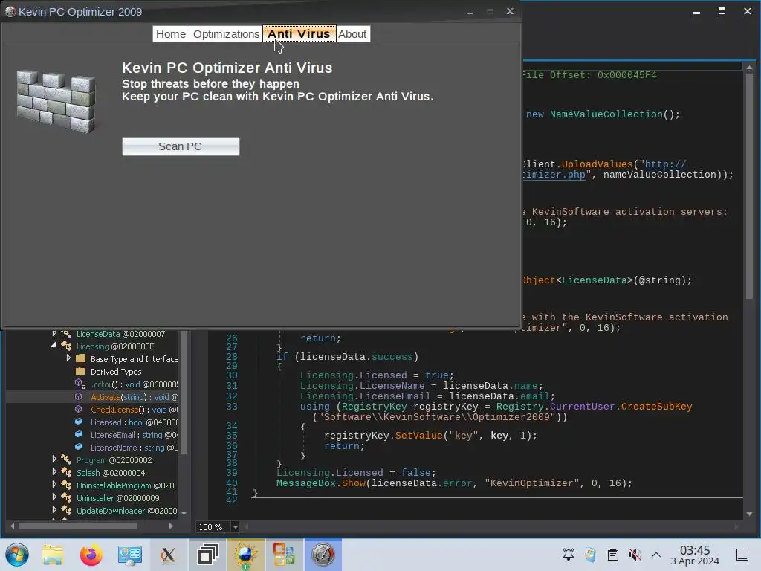The height and width of the screenshot is (571, 761).
Task: Click the Program class icon
Action: [x=66, y=459]
